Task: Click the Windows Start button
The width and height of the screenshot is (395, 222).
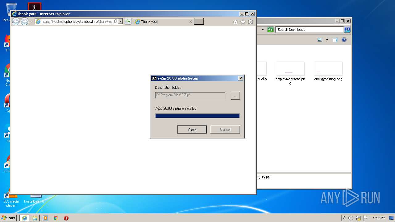Action: (9, 218)
